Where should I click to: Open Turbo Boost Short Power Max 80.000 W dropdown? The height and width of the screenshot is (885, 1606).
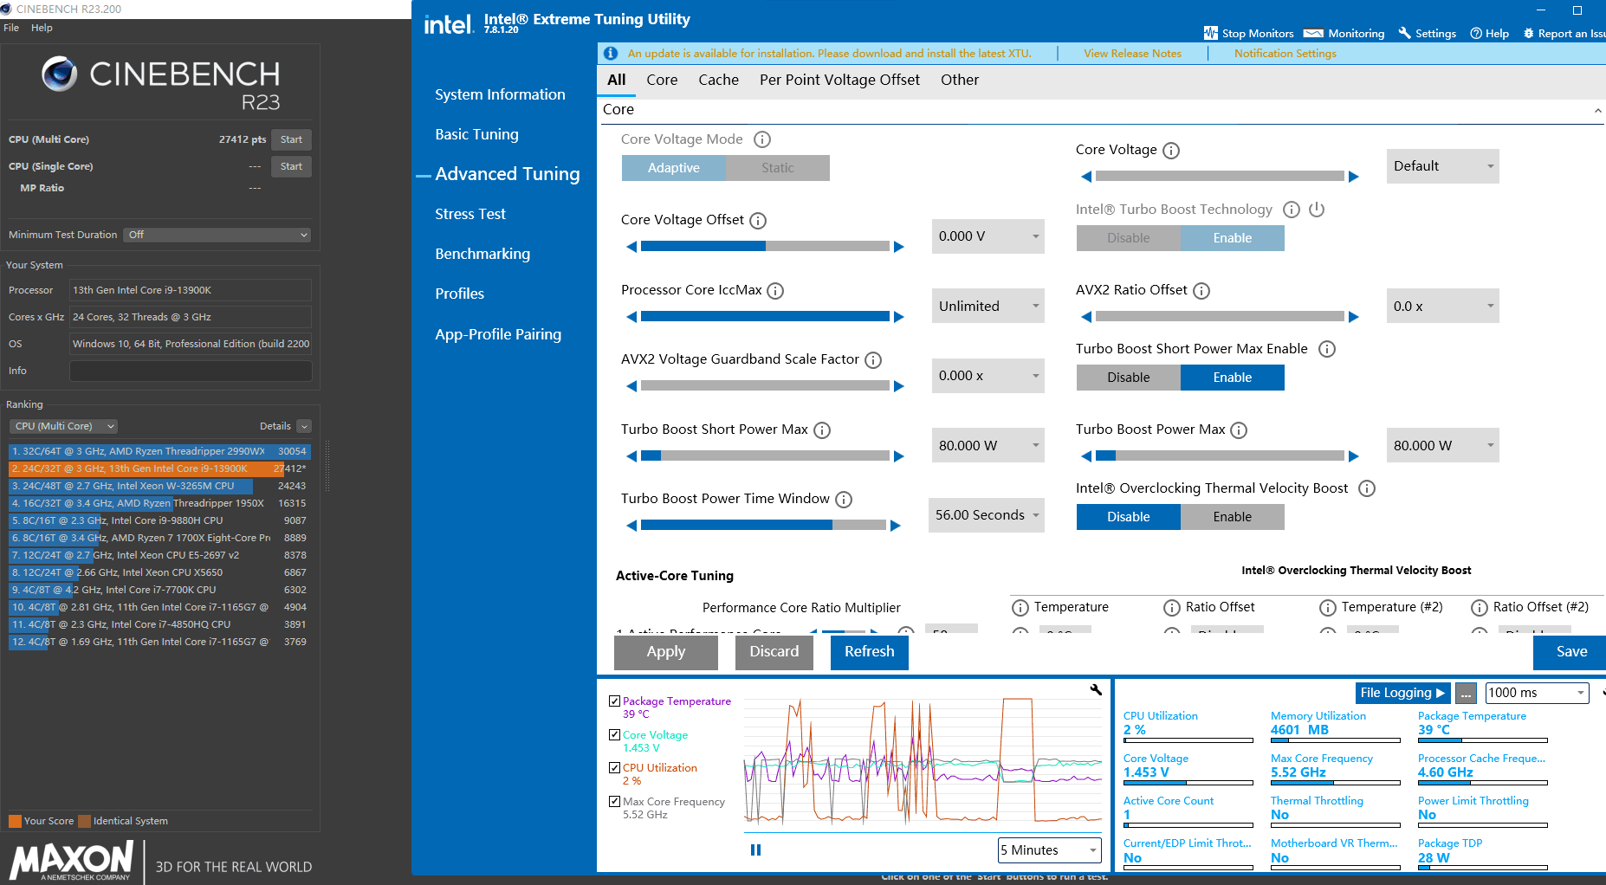point(988,446)
